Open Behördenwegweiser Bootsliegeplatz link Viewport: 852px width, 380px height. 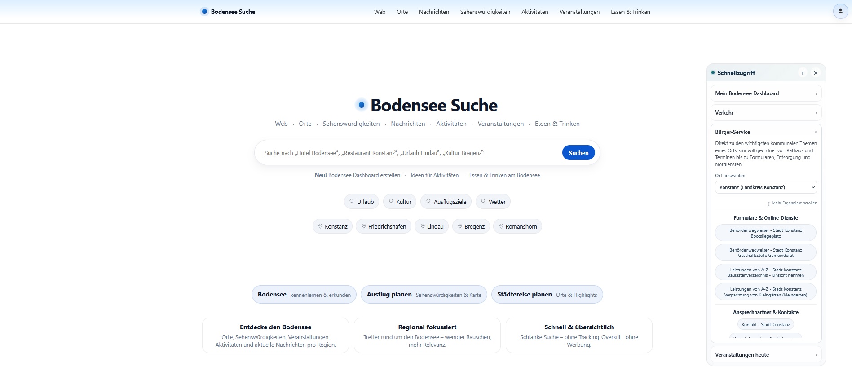tap(766, 233)
